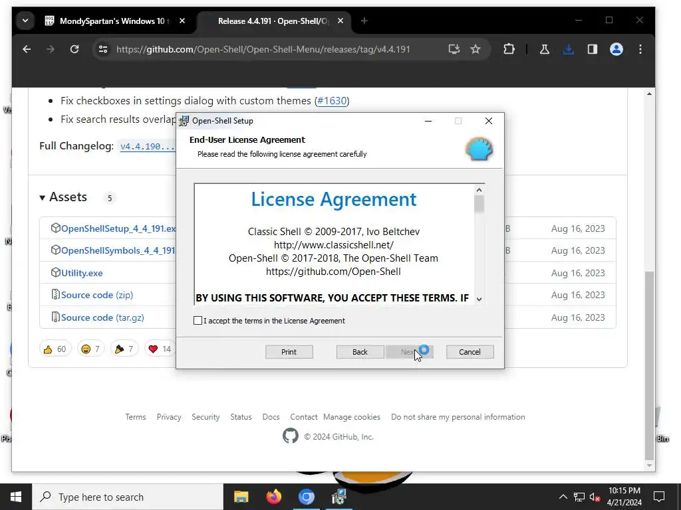This screenshot has width=681, height=510.
Task: Download Source code (zip)
Action: coord(97,295)
